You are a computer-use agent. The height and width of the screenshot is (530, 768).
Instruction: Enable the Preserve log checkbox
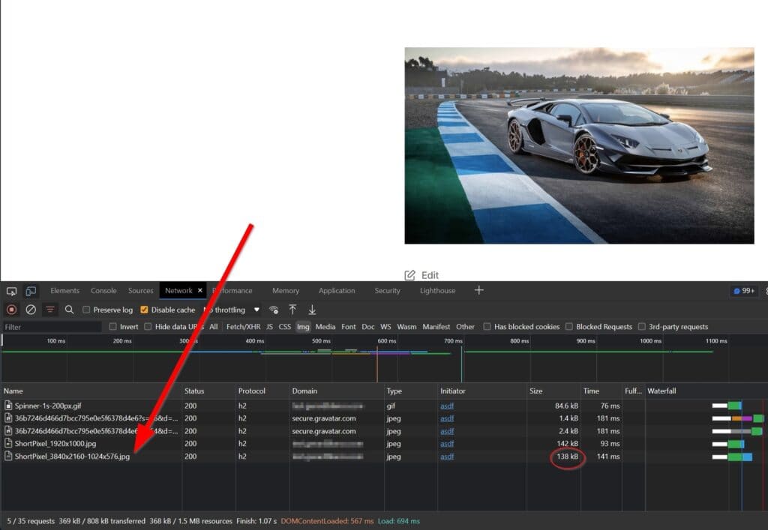(x=86, y=309)
